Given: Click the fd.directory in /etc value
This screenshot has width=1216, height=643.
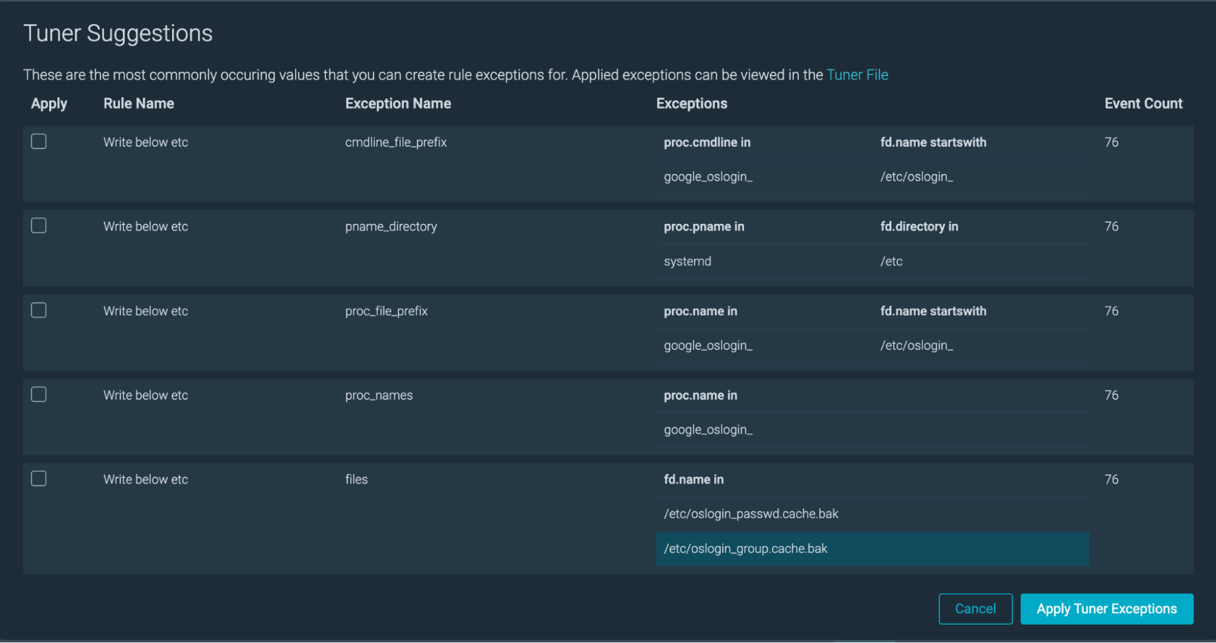Looking at the screenshot, I should 891,262.
